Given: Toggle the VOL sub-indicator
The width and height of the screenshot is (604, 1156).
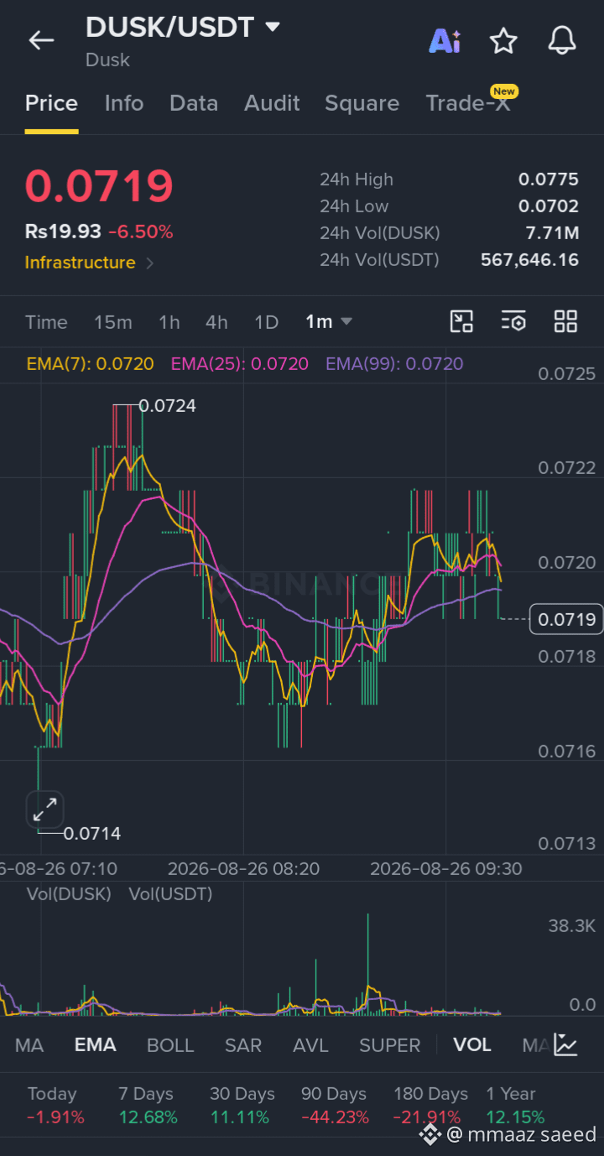Looking at the screenshot, I should pyautogui.click(x=472, y=1045).
